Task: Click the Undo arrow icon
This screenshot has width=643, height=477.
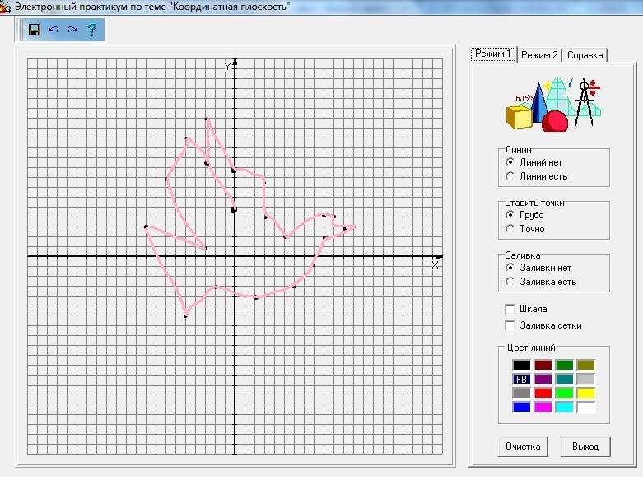Action: 54,30
